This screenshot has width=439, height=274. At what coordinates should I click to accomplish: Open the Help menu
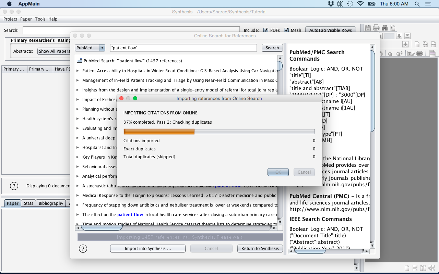pyautogui.click(x=53, y=19)
